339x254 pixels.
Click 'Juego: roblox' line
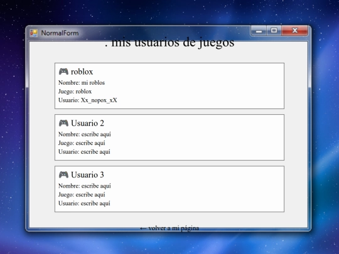tap(75, 92)
